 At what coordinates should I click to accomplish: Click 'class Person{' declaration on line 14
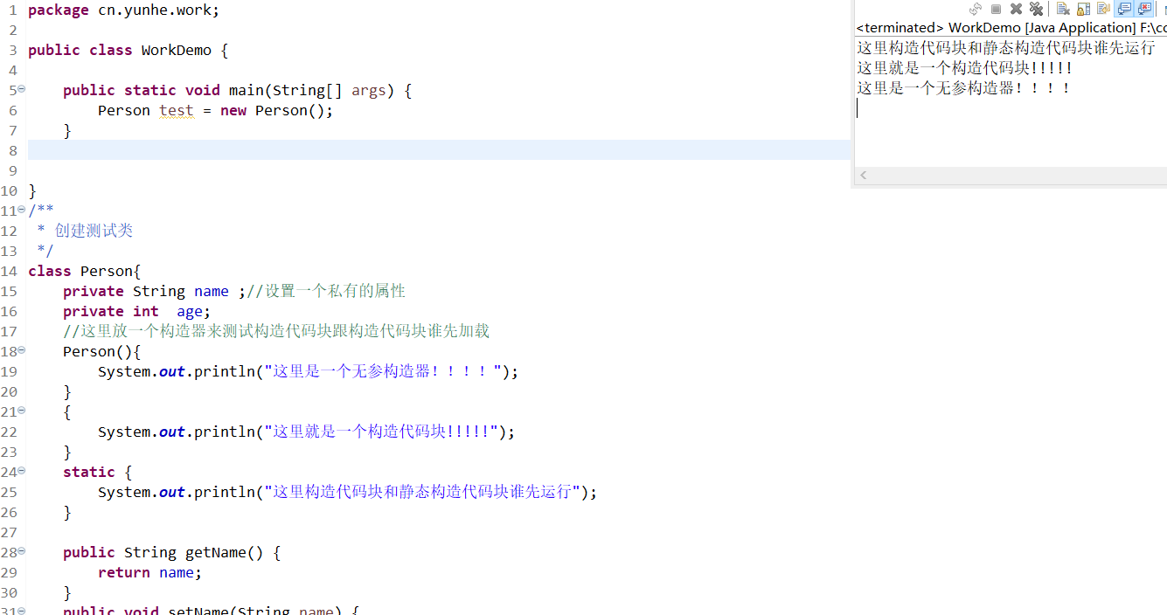[85, 272]
